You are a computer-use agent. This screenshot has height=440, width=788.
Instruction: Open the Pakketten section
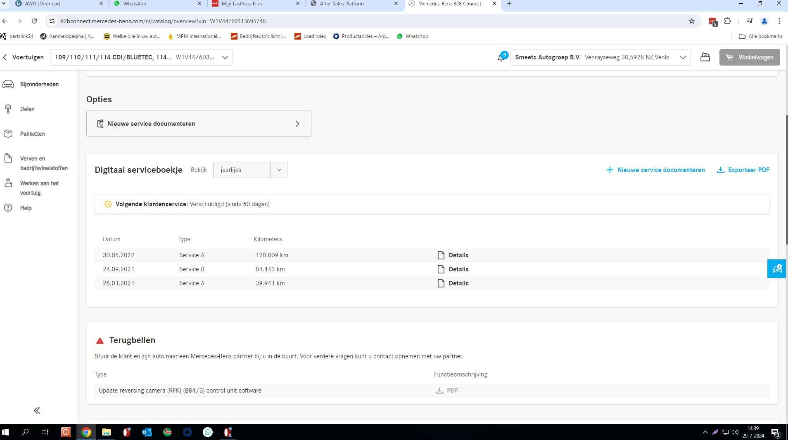point(25,134)
